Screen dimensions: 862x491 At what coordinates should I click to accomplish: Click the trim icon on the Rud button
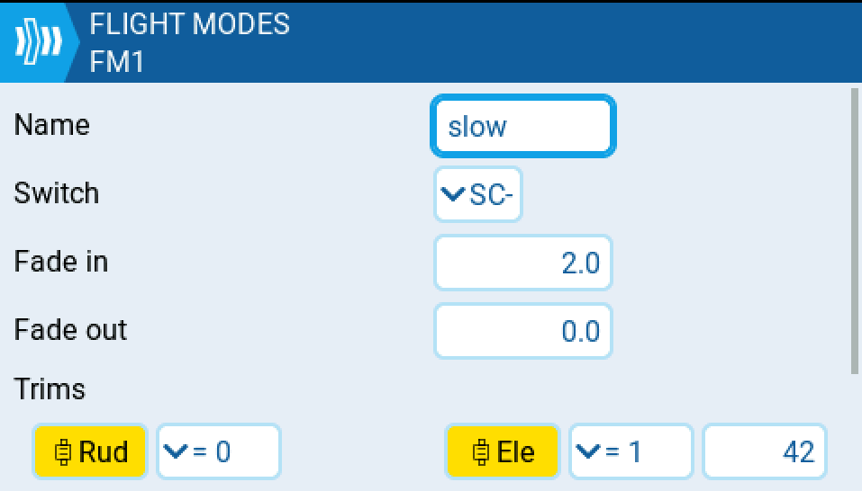point(63,451)
